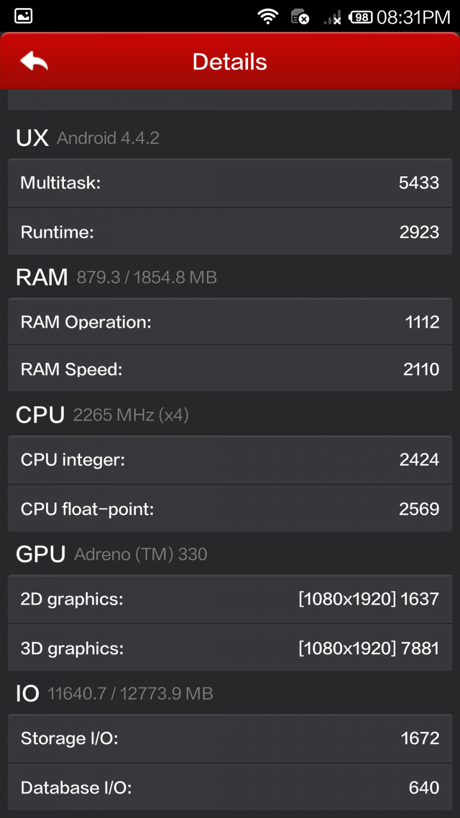
Task: Select the CPU integer score row
Action: [230, 460]
